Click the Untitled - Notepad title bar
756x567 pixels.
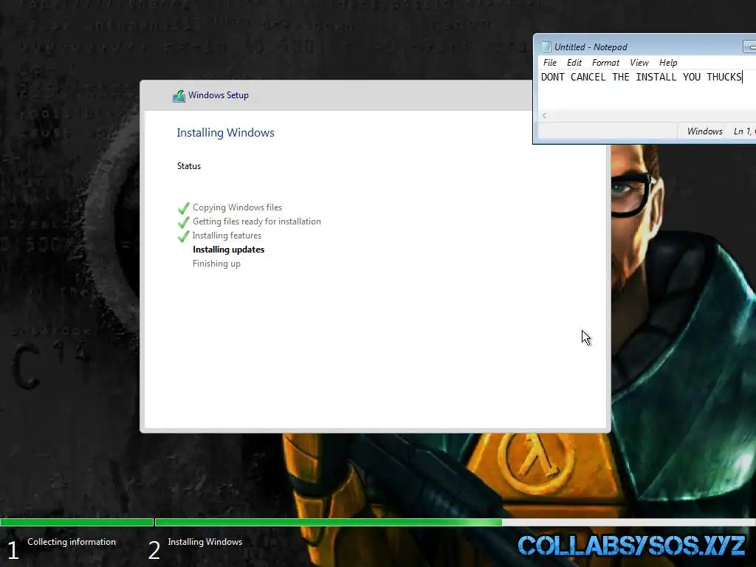(644, 47)
